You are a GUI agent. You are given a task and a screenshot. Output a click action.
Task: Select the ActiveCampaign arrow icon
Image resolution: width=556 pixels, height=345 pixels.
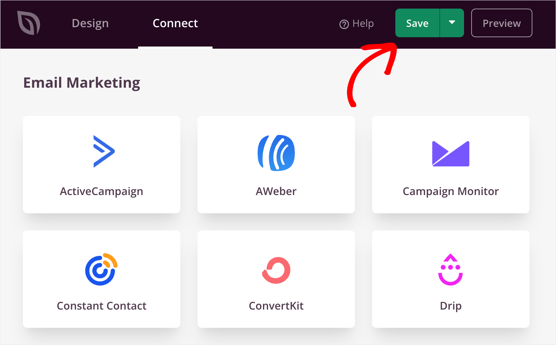tap(104, 151)
